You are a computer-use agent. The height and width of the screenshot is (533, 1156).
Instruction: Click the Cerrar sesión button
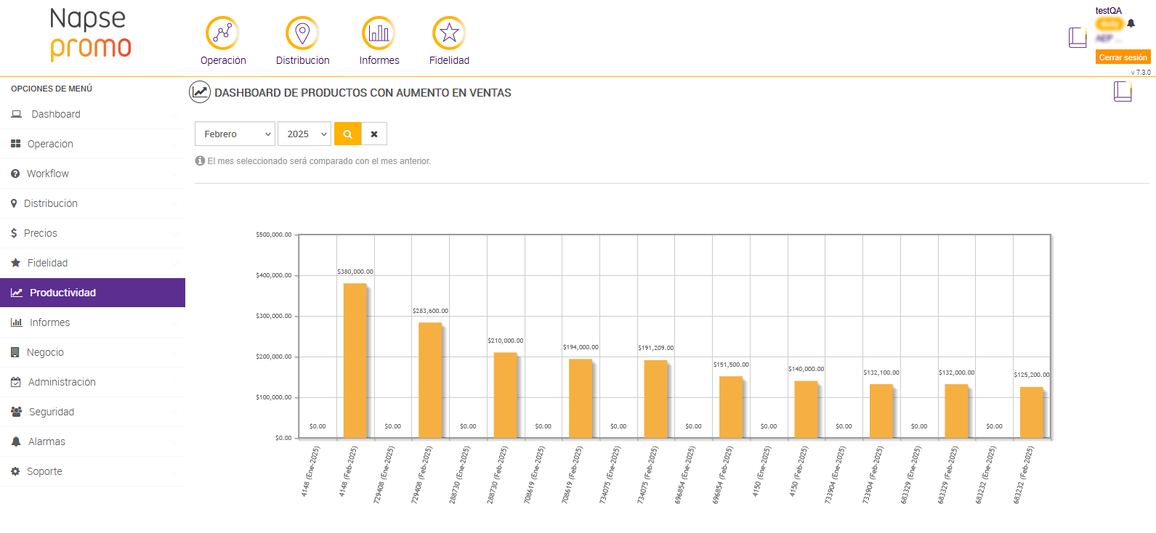tap(1123, 57)
